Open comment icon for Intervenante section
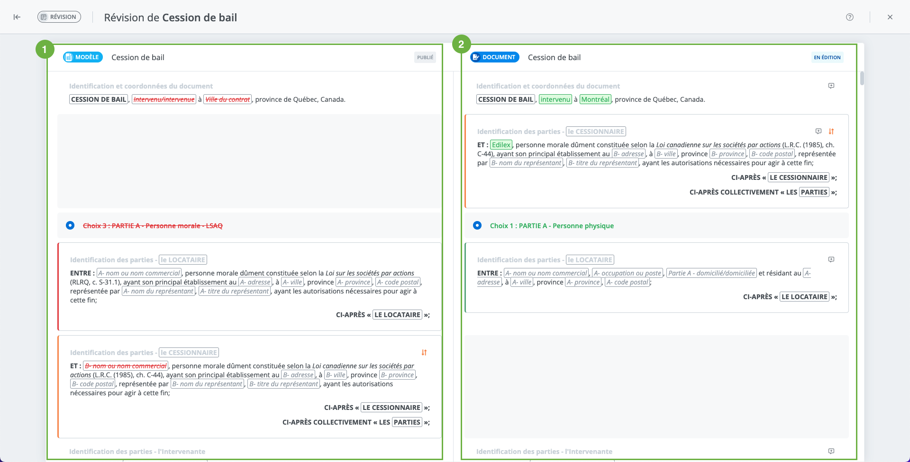This screenshot has width=910, height=462. [831, 451]
